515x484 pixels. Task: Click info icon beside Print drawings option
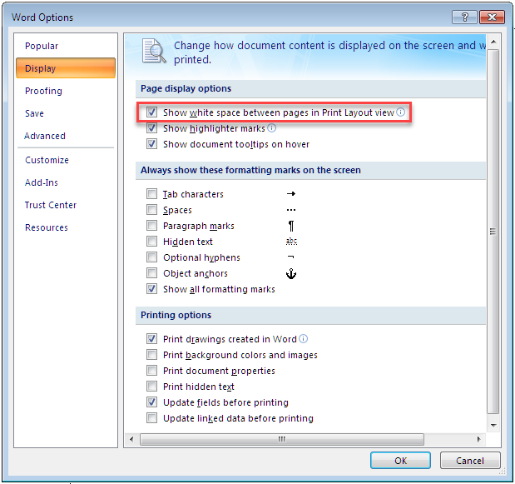pyautogui.click(x=303, y=339)
